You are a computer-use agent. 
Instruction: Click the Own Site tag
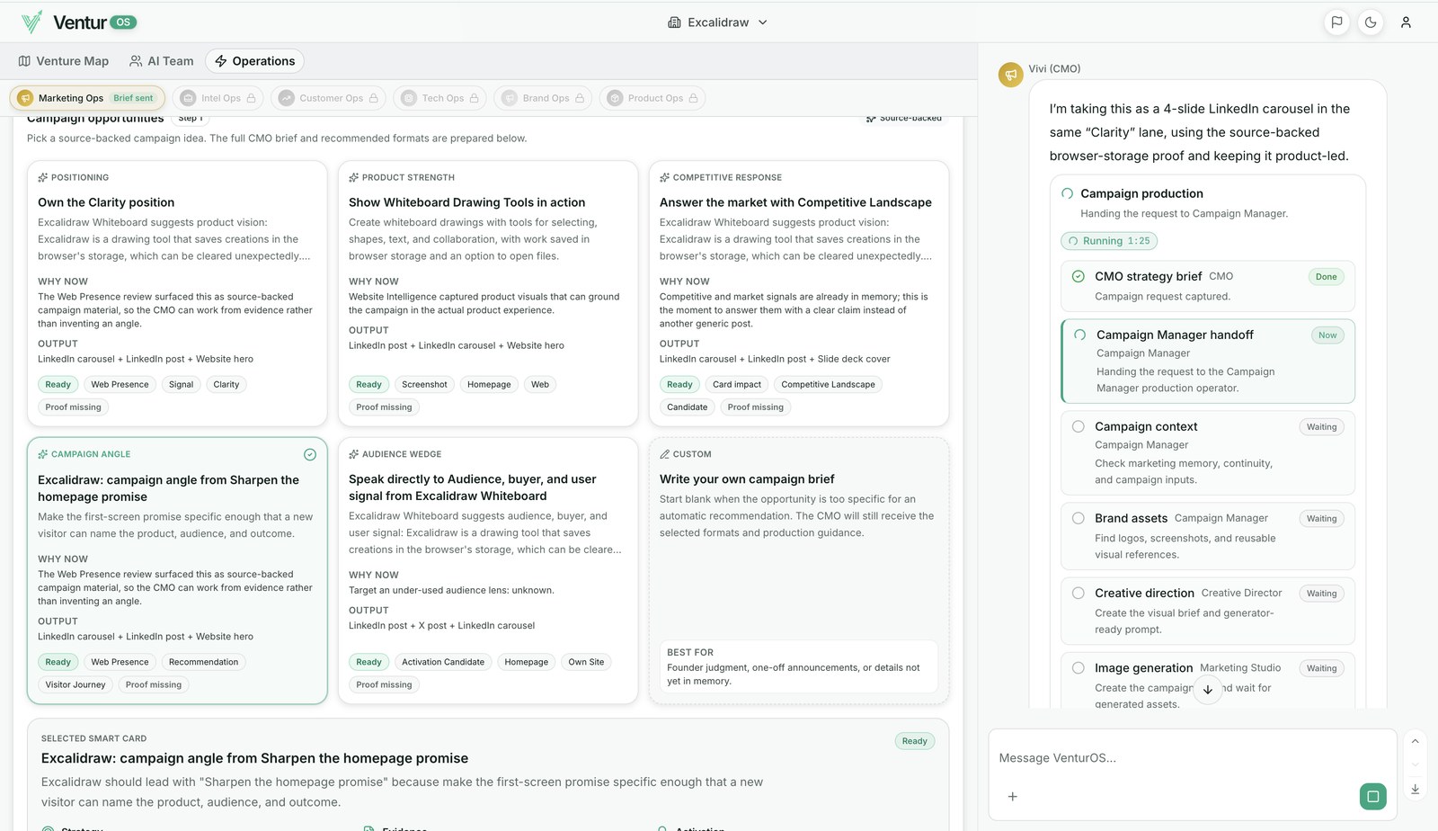pos(586,662)
